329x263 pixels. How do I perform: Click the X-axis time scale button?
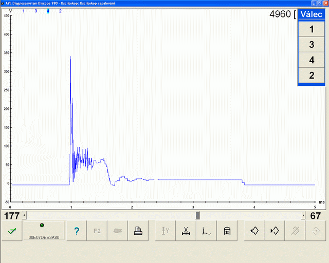pos(186,231)
